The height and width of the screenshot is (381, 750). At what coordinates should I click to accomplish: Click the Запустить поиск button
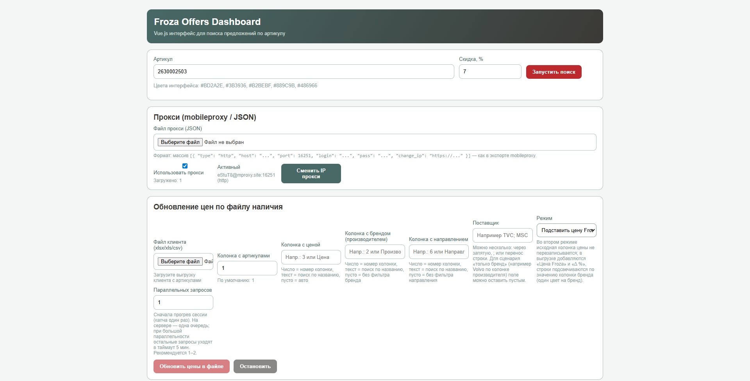click(x=554, y=72)
